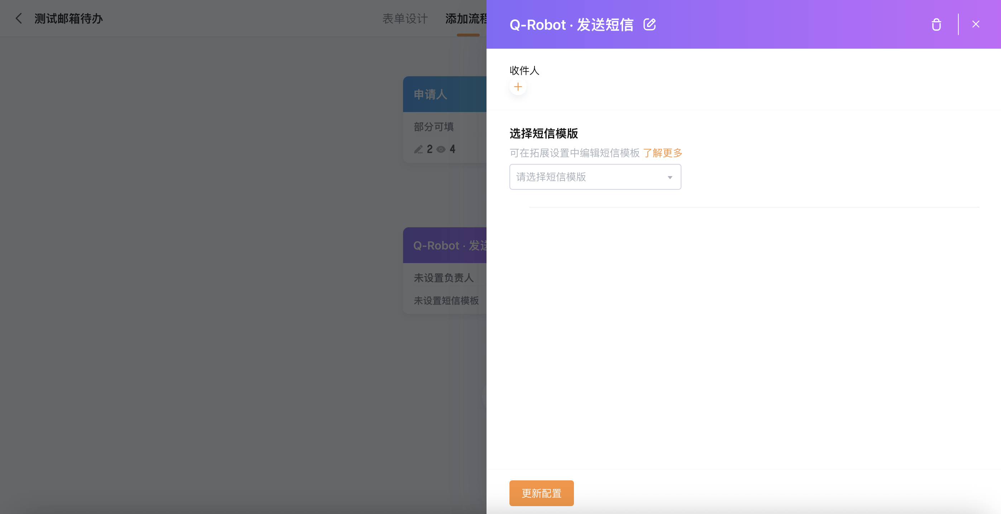Open the SMS template dropdown
The image size is (1001, 514).
[x=595, y=177]
